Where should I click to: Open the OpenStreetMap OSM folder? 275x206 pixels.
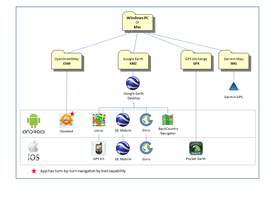66,60
